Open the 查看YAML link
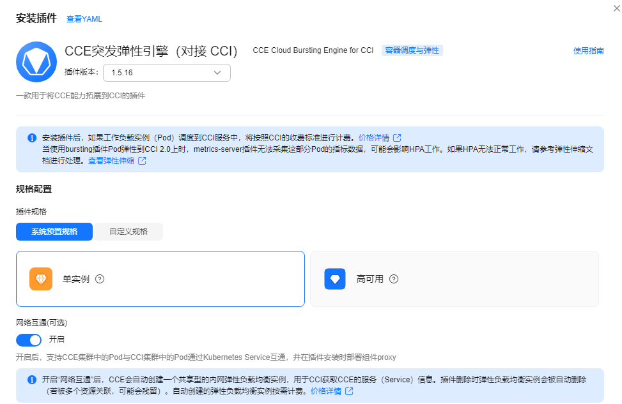Screen dimensions: 622x404 pyautogui.click(x=84, y=19)
